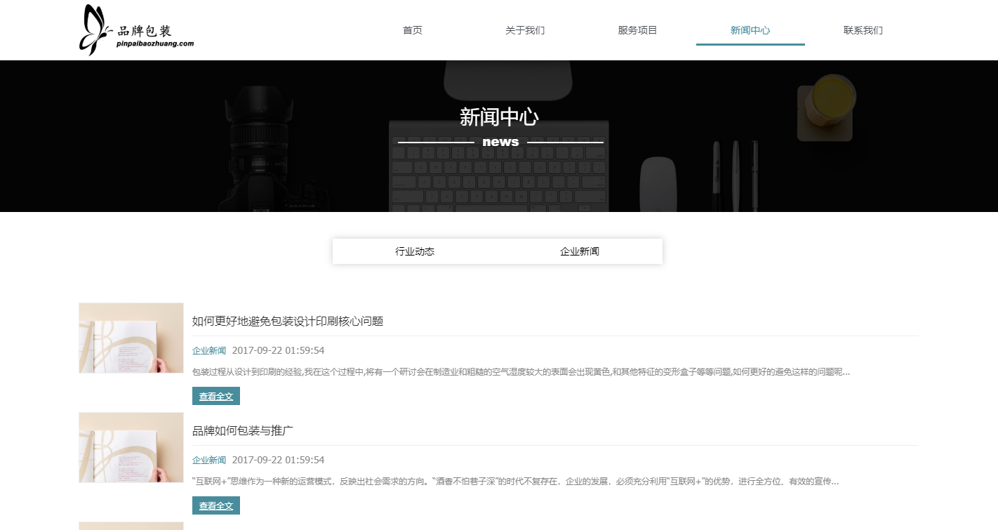This screenshot has width=998, height=530.
Task: Open thumbnail of 如何更好地避免包装设计印刷核心问题 article
Action: point(131,338)
